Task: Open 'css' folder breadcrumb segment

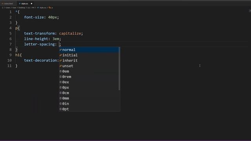Action: [x=29, y=7]
